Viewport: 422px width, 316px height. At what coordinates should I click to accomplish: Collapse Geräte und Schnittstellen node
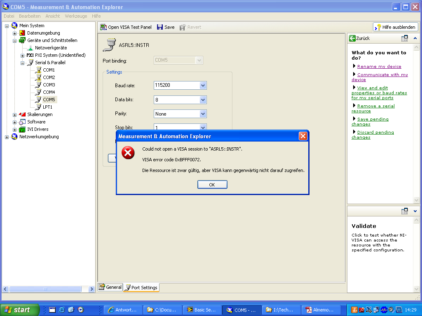click(14, 41)
